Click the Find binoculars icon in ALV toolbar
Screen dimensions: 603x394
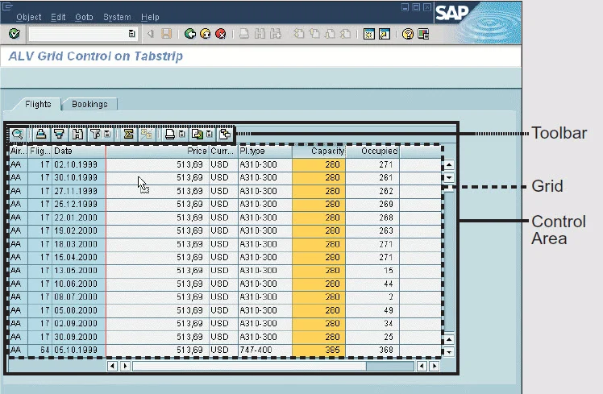tap(77, 134)
